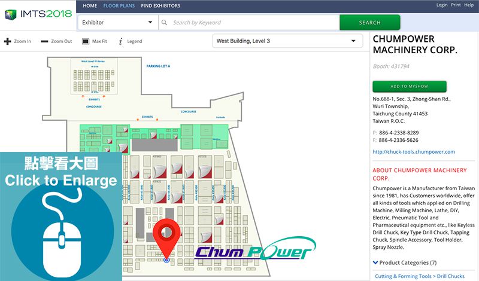Click Taichung County 41453 address line
The width and height of the screenshot is (479, 281).
click(400, 114)
